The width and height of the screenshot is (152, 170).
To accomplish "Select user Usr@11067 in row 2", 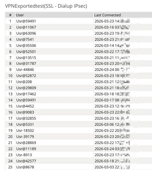I will (26, 27).
